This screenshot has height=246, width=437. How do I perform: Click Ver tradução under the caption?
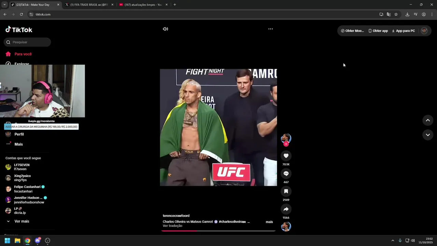[172, 226]
